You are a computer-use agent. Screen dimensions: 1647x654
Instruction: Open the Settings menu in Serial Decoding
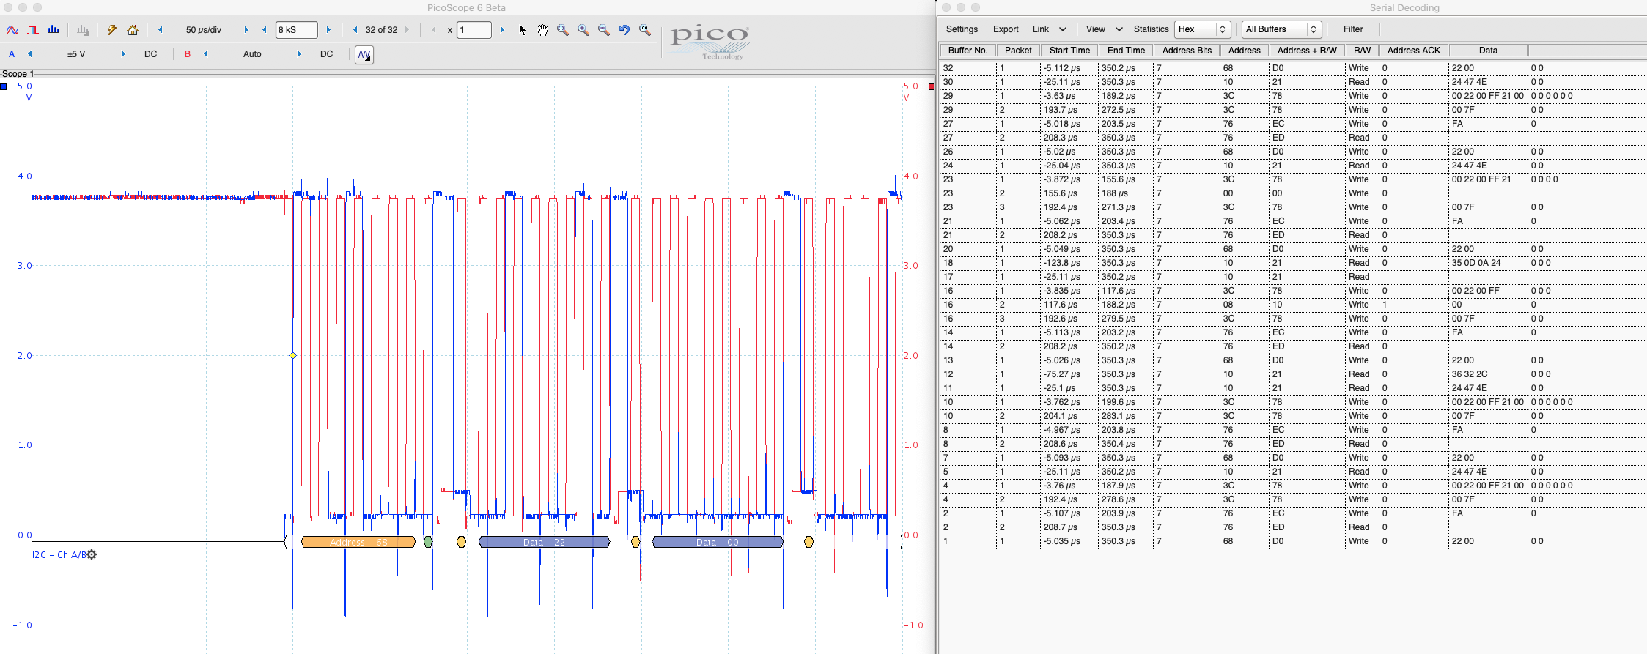tap(962, 29)
